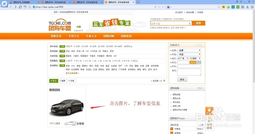Image resolution: width=255 pixels, height=134 pixels.
Task: Open the browser hamburger menu
Action: [x=252, y=7]
